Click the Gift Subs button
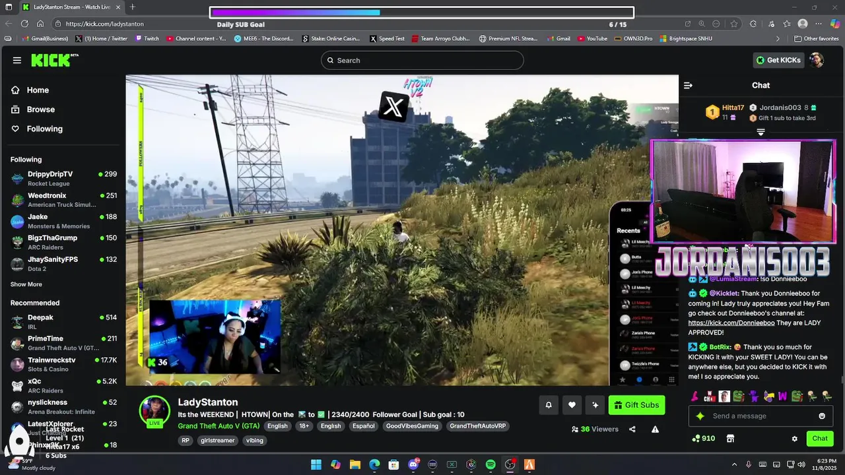 636,405
